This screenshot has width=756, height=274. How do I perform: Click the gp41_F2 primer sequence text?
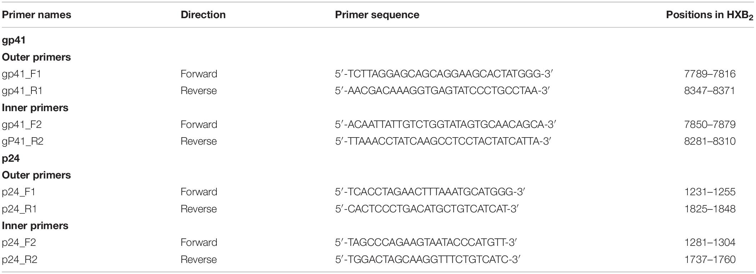click(x=445, y=125)
